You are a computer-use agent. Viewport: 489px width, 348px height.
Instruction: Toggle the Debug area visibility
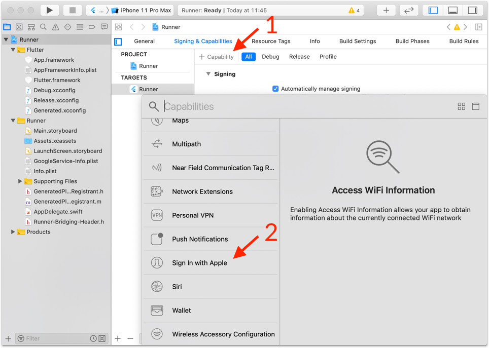453,10
